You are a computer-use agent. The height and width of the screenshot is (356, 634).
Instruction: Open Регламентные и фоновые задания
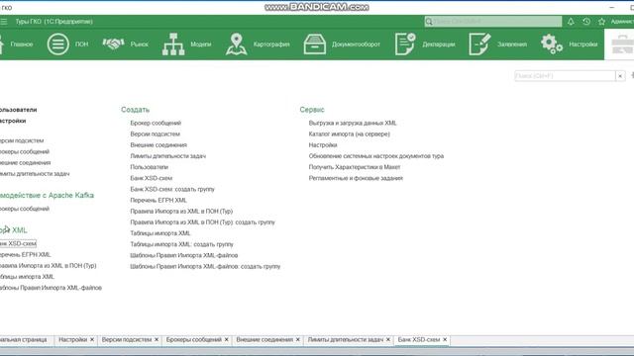(x=356, y=178)
